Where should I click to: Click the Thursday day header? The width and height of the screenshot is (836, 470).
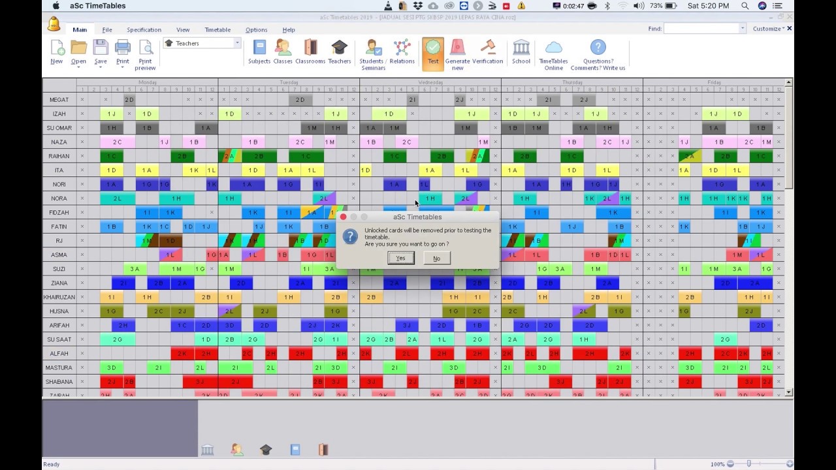click(x=572, y=82)
